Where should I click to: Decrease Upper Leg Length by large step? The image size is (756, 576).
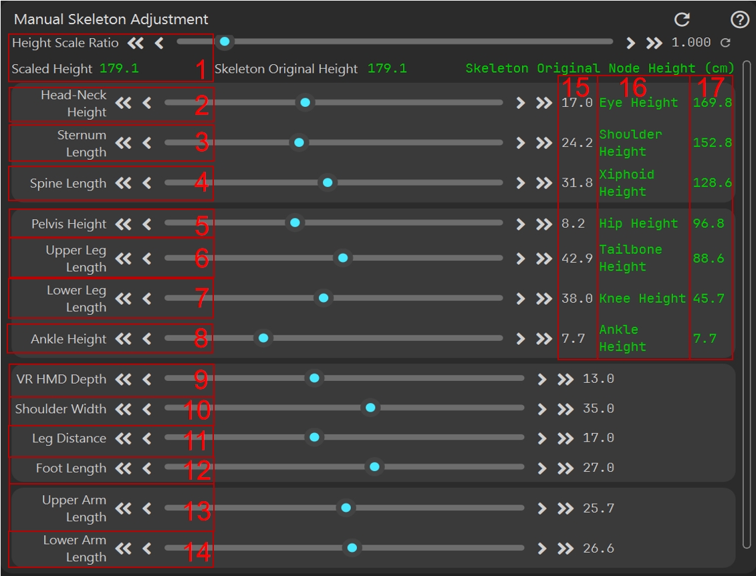(124, 259)
